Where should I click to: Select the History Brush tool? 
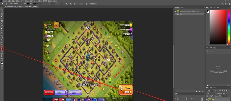(x=2, y=33)
